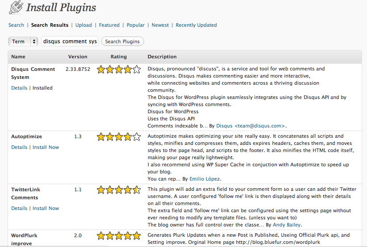Click the Name column header

[x=18, y=57]
